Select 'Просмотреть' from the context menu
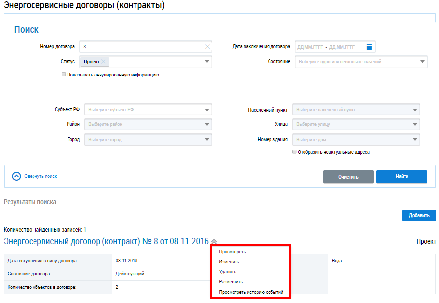439x303 pixels. point(232,252)
